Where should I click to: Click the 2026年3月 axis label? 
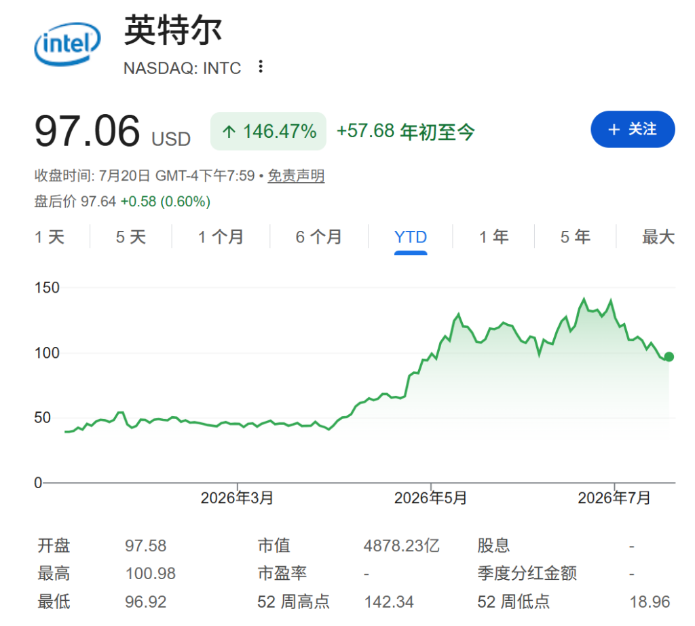(237, 498)
